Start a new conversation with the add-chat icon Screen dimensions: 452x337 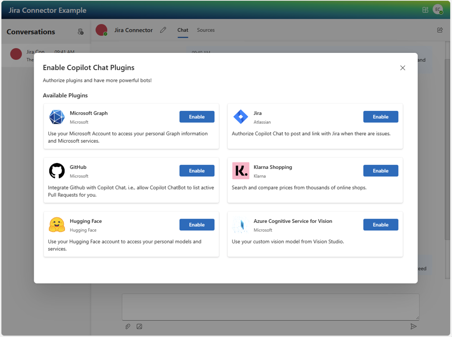click(80, 32)
